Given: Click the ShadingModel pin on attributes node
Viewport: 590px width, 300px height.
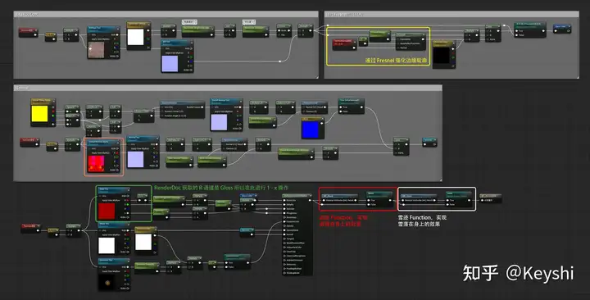Looking at the screenshot, I should [284, 273].
